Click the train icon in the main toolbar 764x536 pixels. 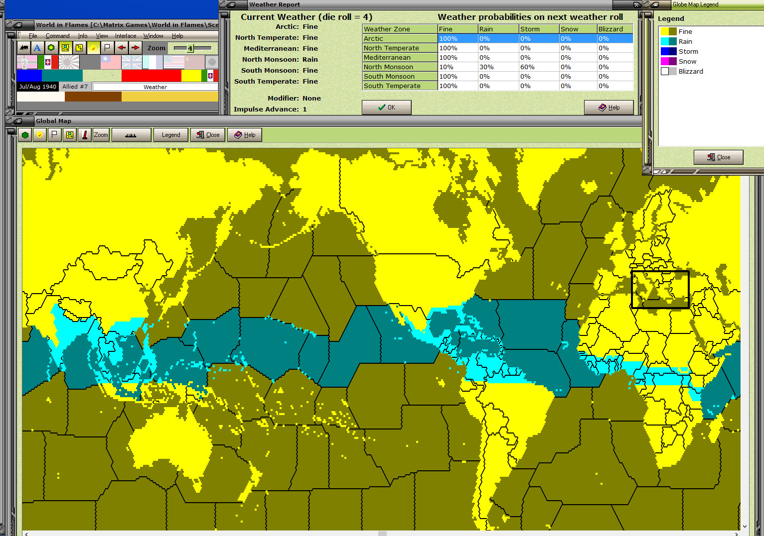click(24, 48)
